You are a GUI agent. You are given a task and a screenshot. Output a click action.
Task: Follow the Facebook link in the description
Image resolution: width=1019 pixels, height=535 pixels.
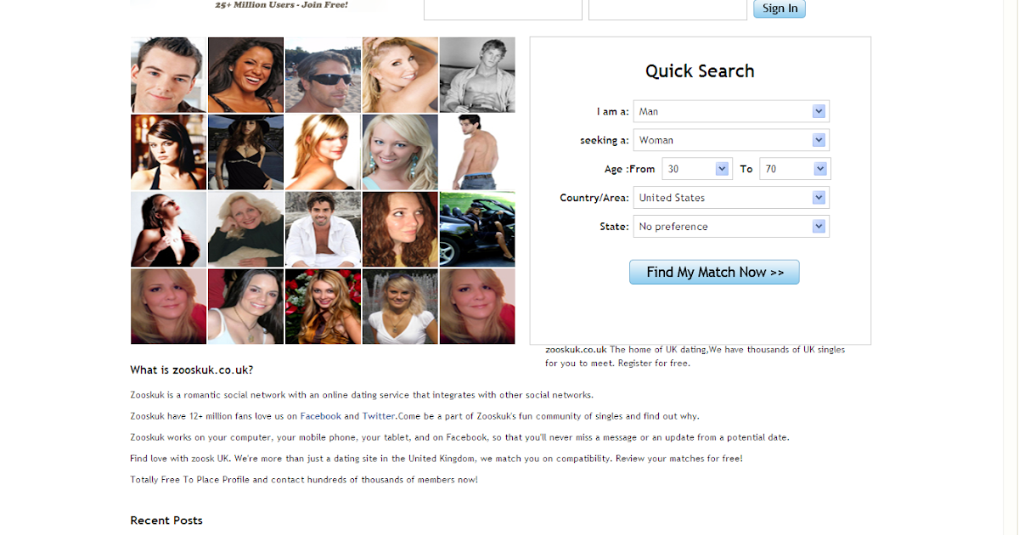point(321,416)
